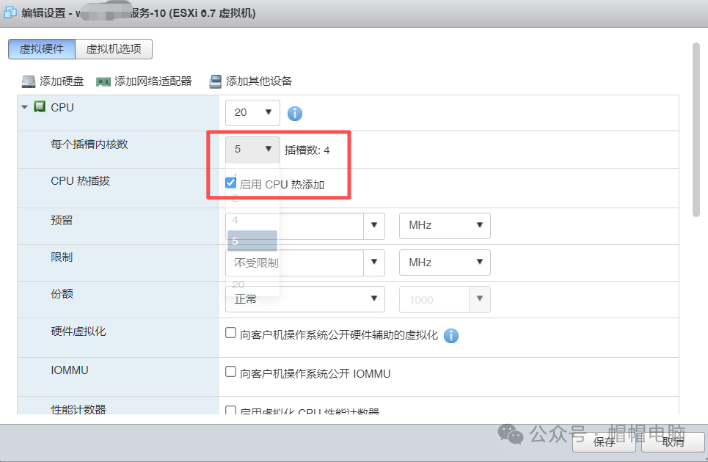
Task: Click the CPU chip icon in the tree
Action: click(40, 107)
